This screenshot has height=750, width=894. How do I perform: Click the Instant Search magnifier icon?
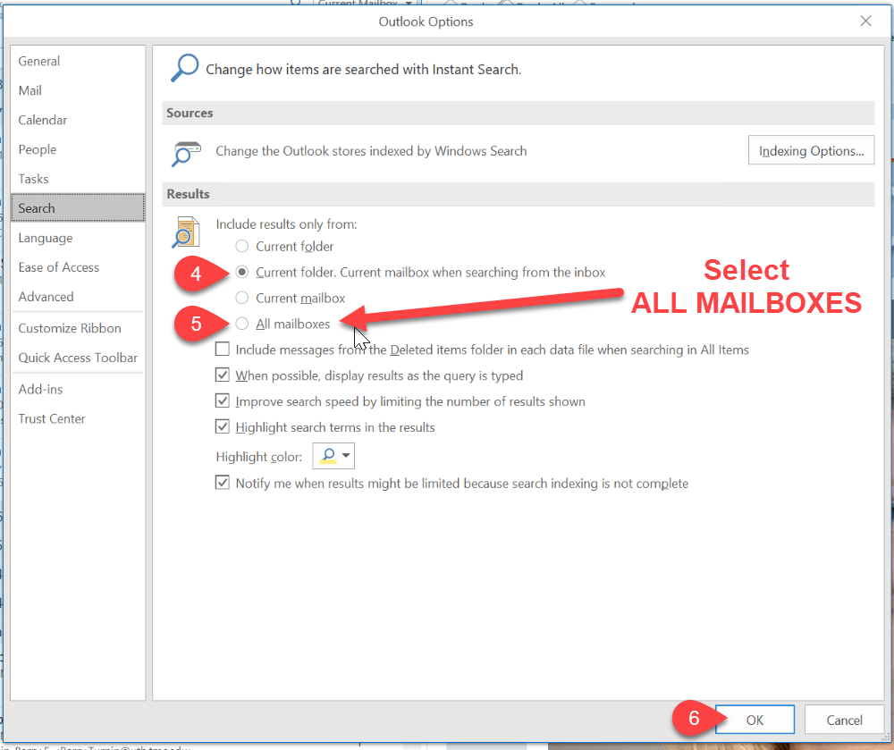(184, 68)
